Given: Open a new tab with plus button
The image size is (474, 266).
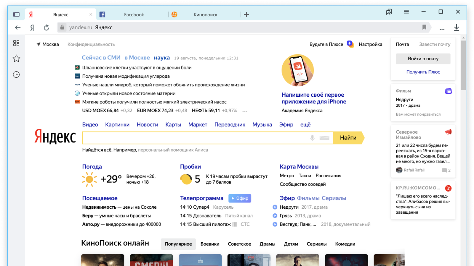Looking at the screenshot, I should coord(246,14).
